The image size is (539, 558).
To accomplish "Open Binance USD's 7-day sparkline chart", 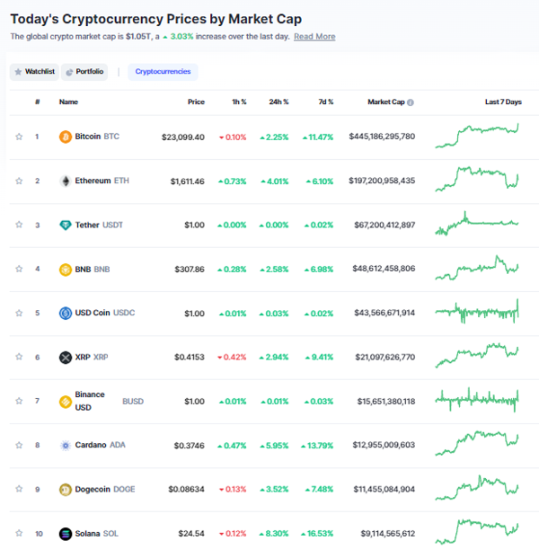I will click(477, 400).
